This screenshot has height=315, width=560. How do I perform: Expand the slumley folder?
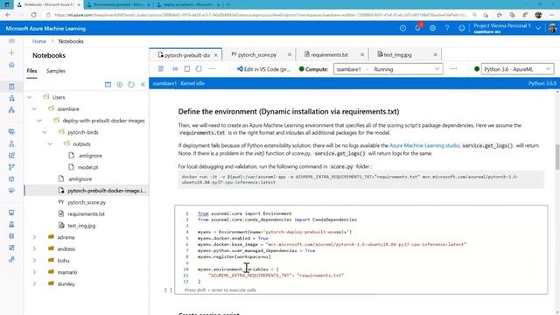point(34,283)
